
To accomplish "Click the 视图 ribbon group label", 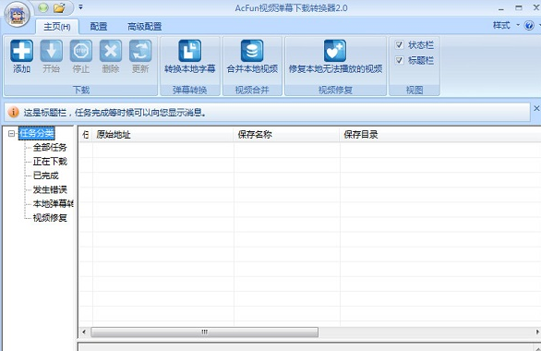I will click(x=415, y=91).
